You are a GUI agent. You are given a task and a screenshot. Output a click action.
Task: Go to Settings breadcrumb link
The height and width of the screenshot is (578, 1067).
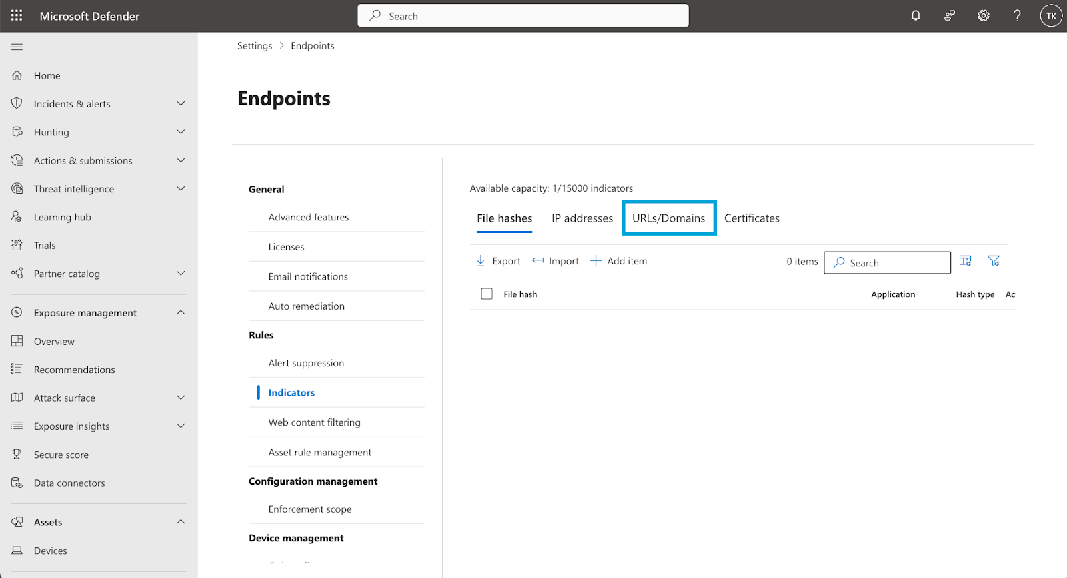point(255,45)
